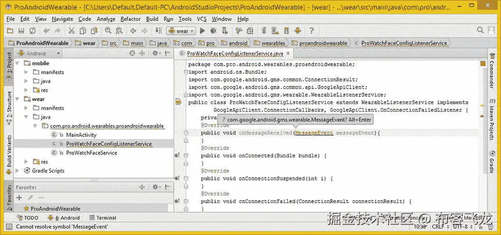Viewport: 501px width, 235px height.
Task: Open the SDK Manager icon
Action: pos(287,31)
